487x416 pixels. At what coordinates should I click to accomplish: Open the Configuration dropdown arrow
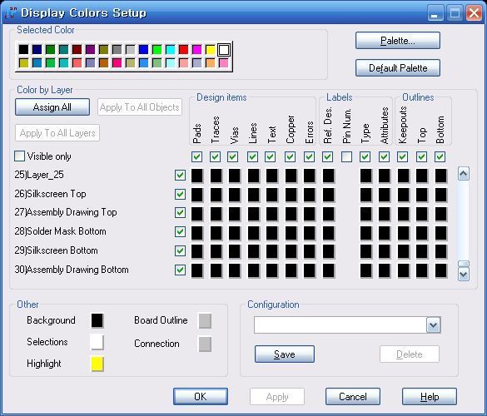point(434,325)
